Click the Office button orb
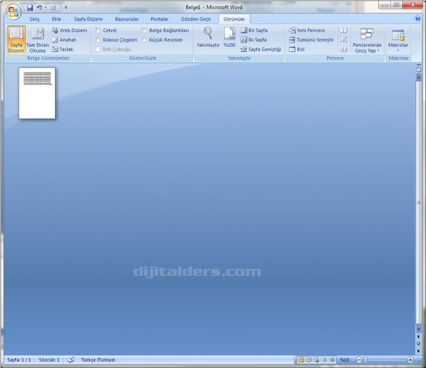 click(13, 12)
